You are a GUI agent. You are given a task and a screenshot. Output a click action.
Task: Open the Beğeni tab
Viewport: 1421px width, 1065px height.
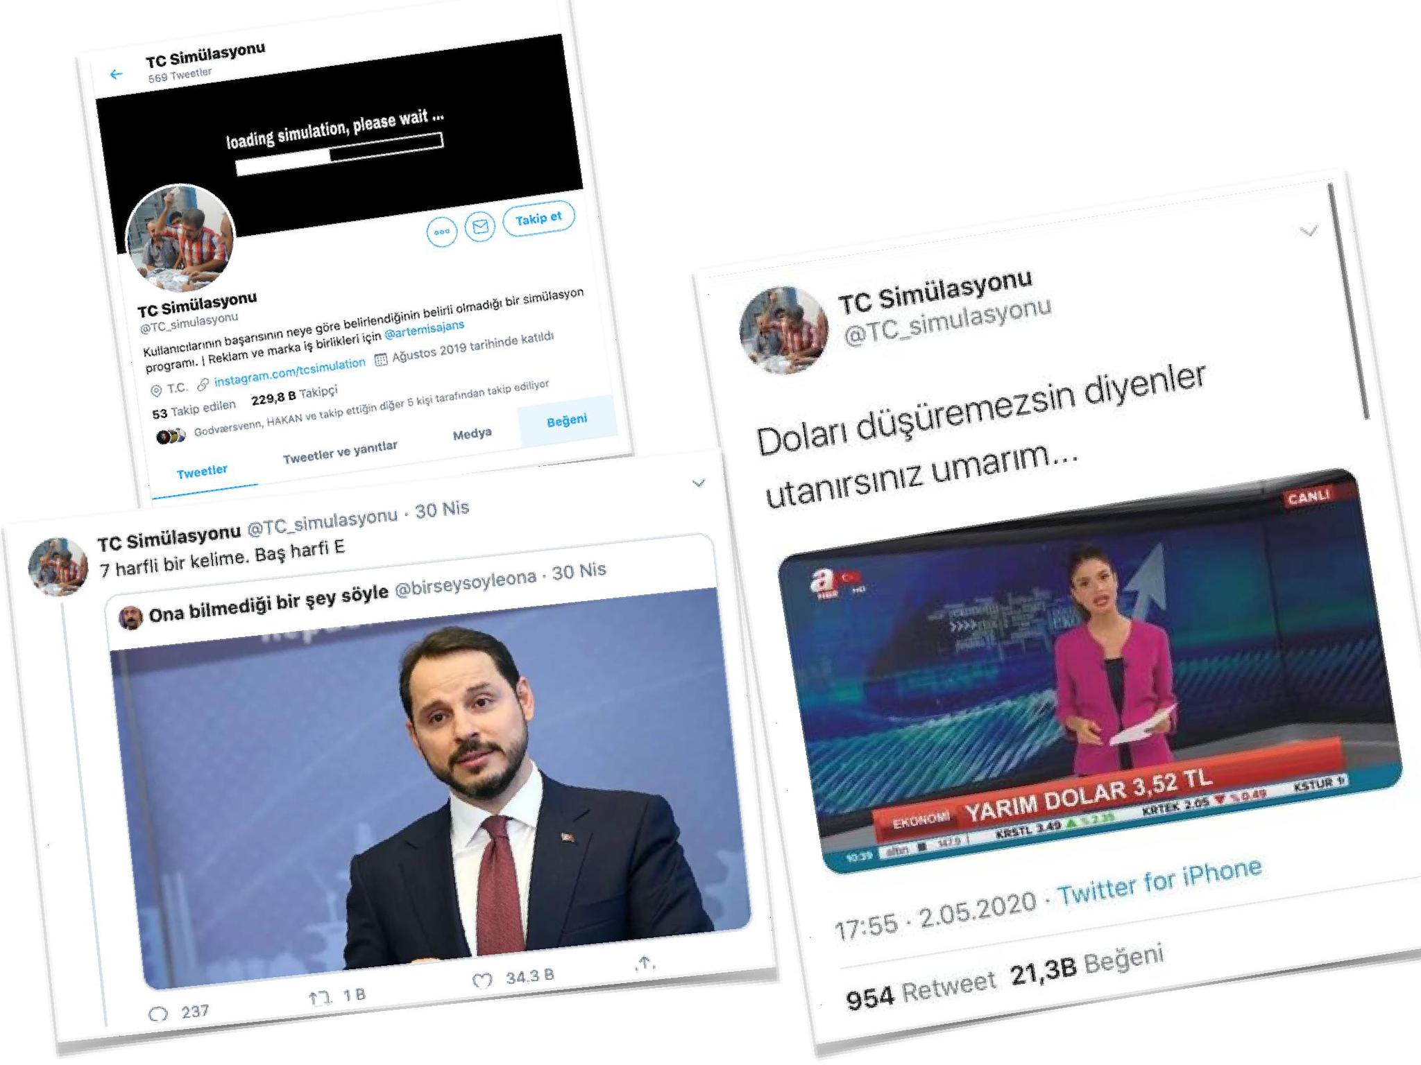click(x=567, y=421)
